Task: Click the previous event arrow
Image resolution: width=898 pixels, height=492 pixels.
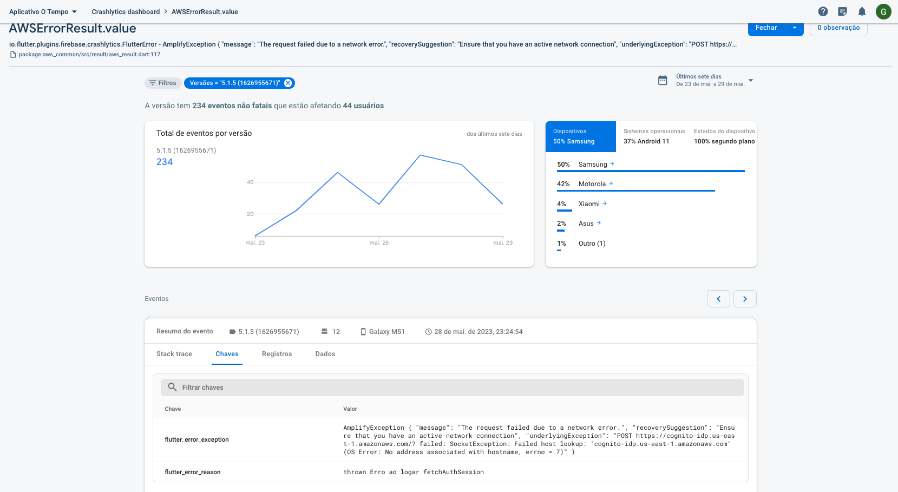Action: (718, 298)
